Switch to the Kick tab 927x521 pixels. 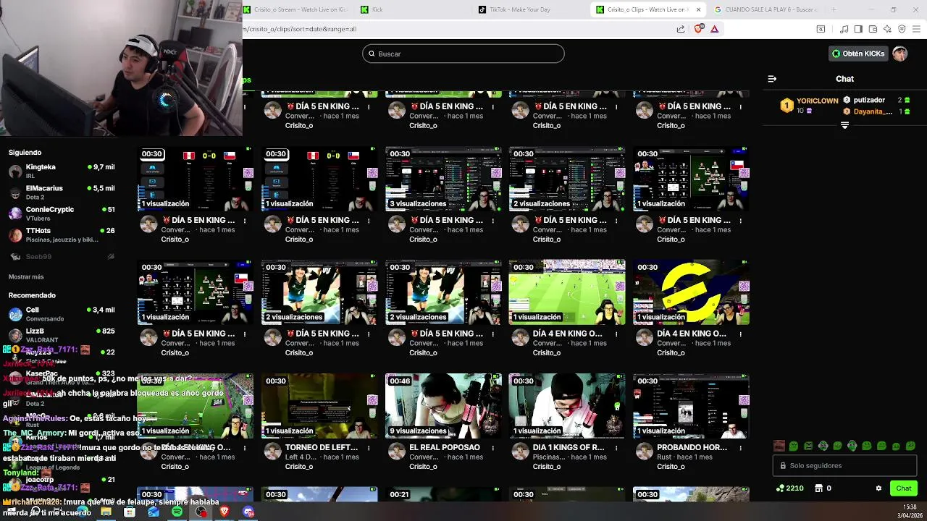pyautogui.click(x=413, y=9)
